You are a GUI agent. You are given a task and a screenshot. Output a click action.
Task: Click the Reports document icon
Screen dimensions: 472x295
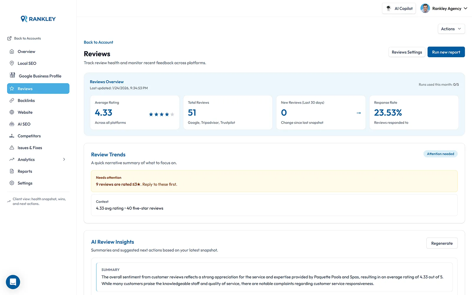coord(12,171)
